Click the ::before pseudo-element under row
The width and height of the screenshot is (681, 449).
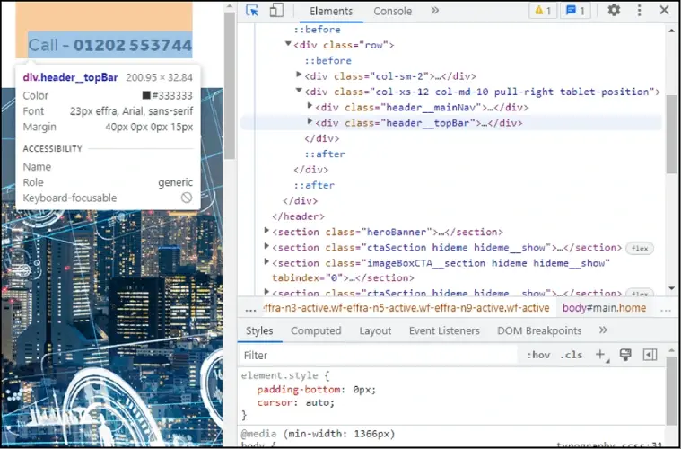(x=327, y=60)
